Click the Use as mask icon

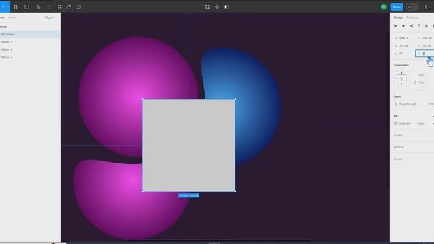coord(226,7)
